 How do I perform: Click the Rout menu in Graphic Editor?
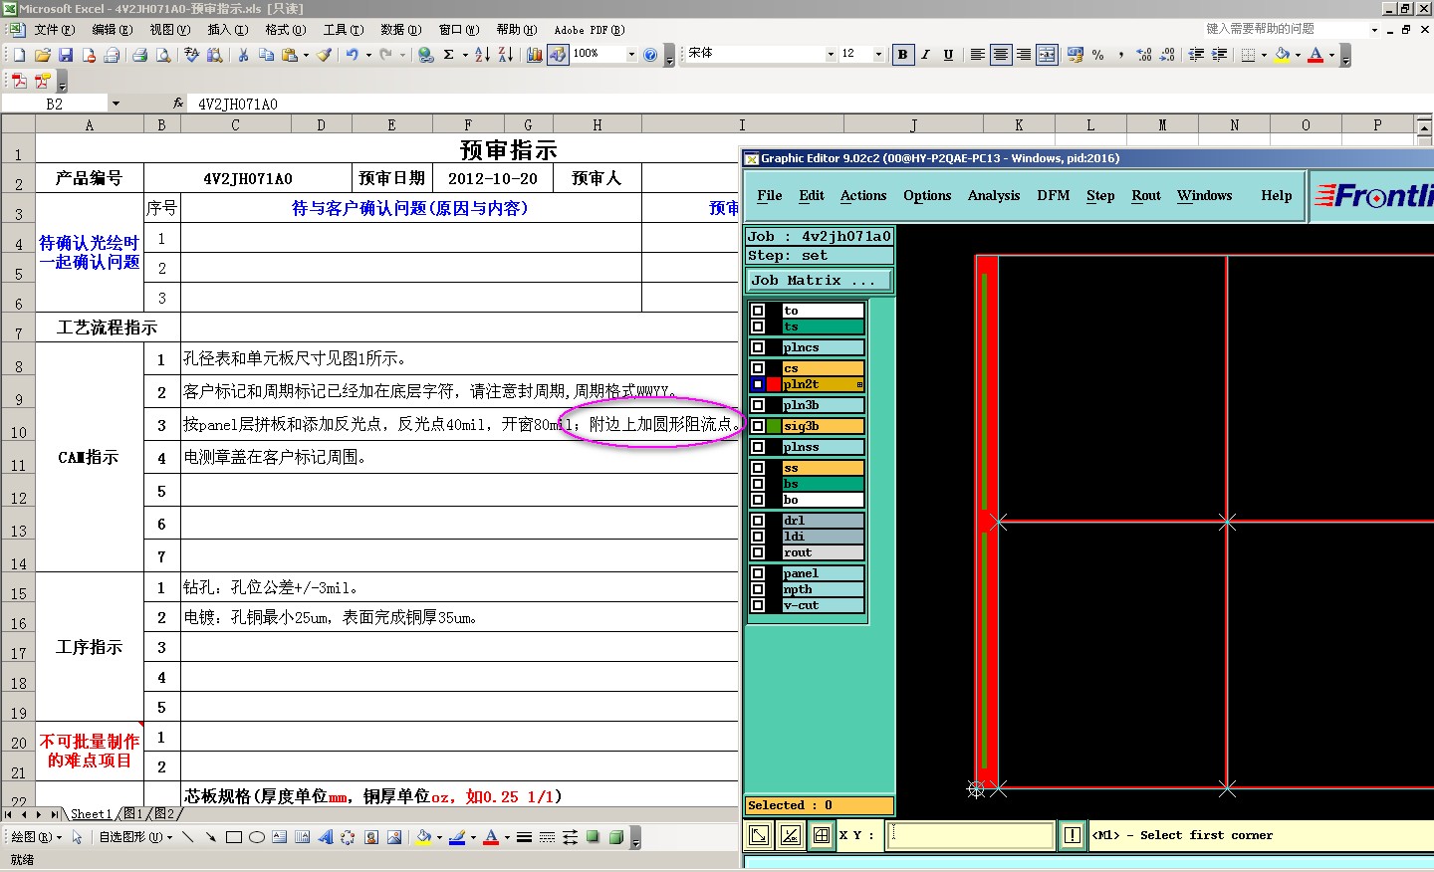[1146, 196]
